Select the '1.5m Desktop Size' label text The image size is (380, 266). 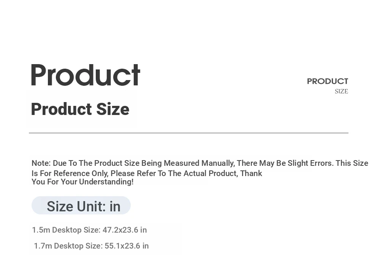click(x=66, y=230)
